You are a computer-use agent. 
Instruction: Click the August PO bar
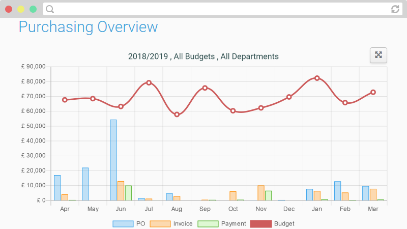[169, 197]
